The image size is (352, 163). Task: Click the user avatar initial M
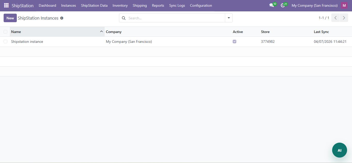pyautogui.click(x=344, y=5)
